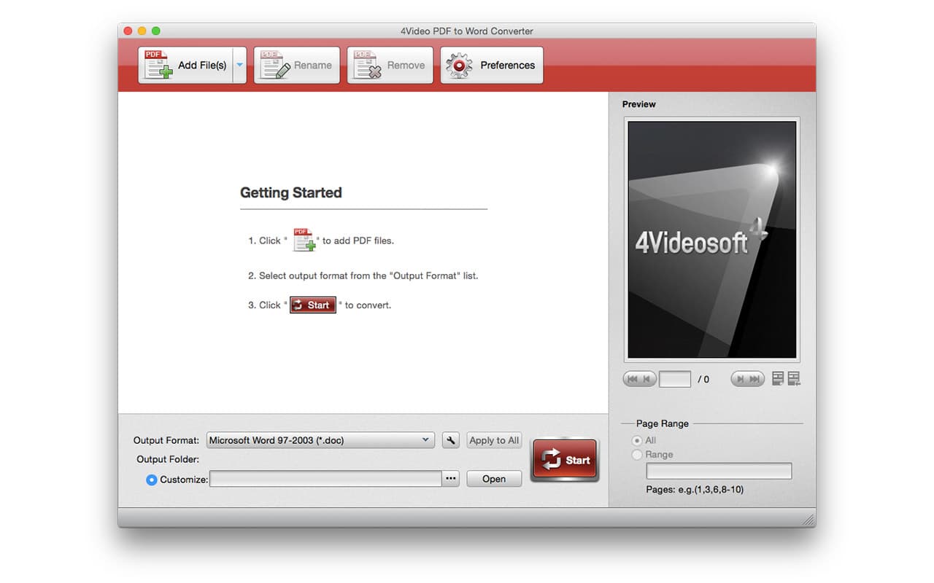Select the All page range option
The image size is (934, 583).
[x=638, y=440]
